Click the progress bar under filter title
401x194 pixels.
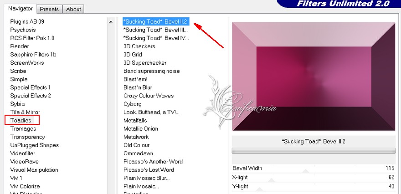(314, 151)
